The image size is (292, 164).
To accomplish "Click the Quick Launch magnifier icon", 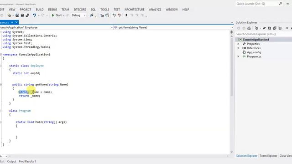I will (281, 4).
